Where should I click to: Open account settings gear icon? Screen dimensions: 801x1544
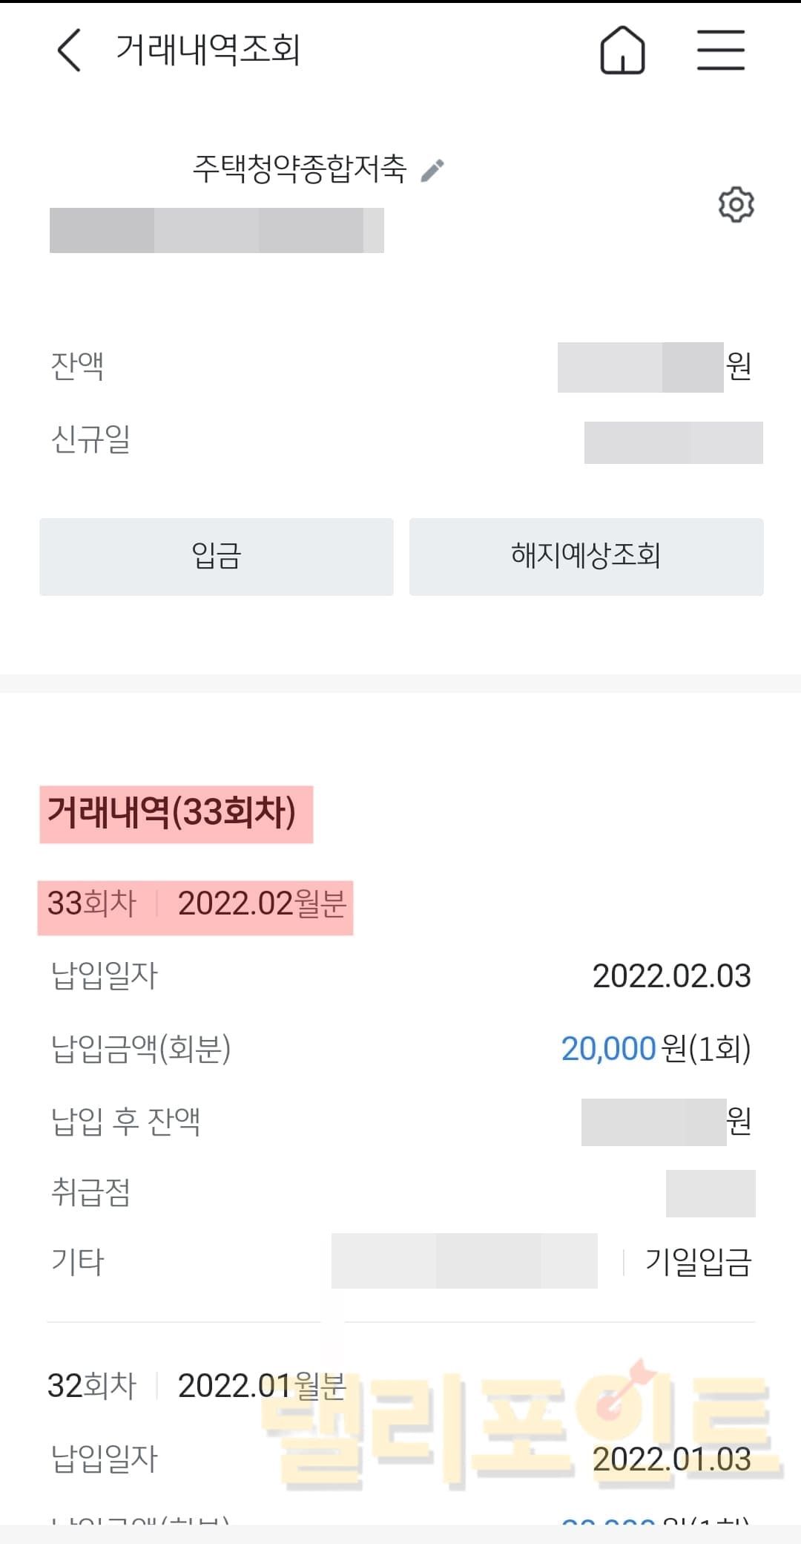click(x=736, y=204)
